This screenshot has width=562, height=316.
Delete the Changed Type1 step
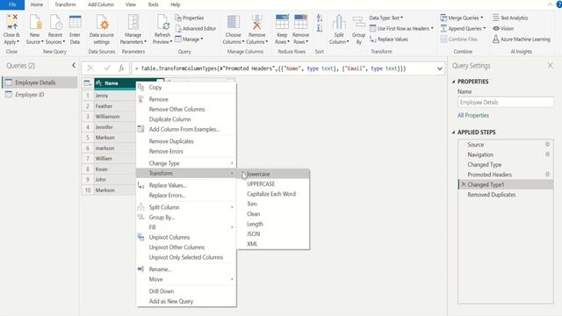[x=463, y=184]
